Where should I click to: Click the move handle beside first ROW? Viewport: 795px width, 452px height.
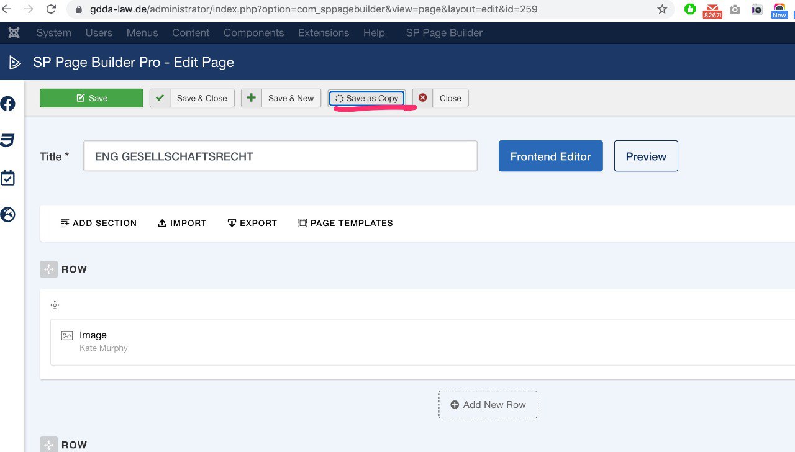[48, 269]
